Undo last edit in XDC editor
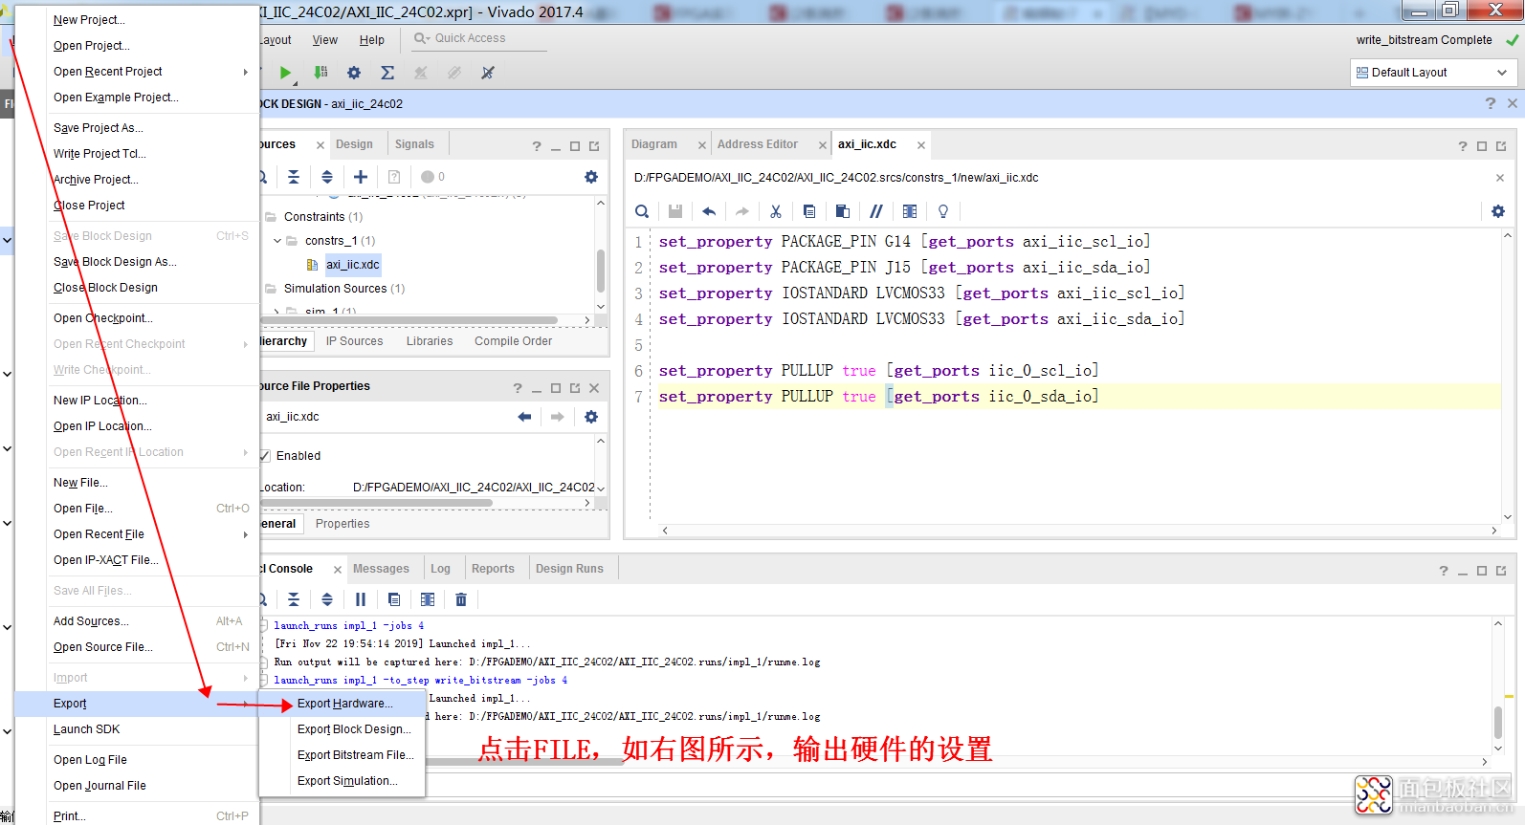The width and height of the screenshot is (1525, 825). (709, 211)
